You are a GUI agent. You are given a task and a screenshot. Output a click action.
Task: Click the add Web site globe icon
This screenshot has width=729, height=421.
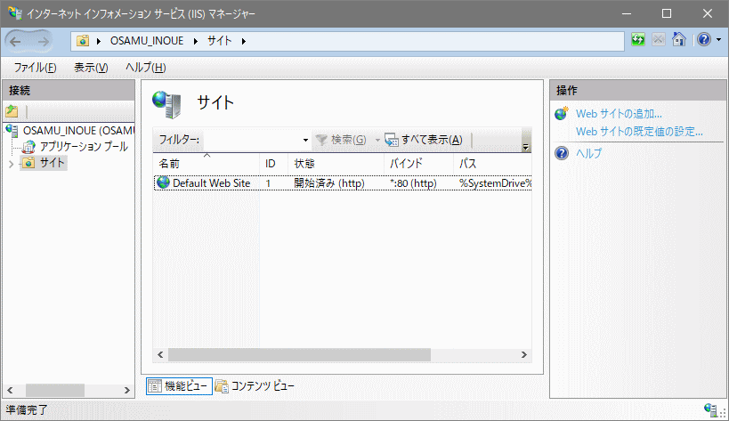(562, 113)
